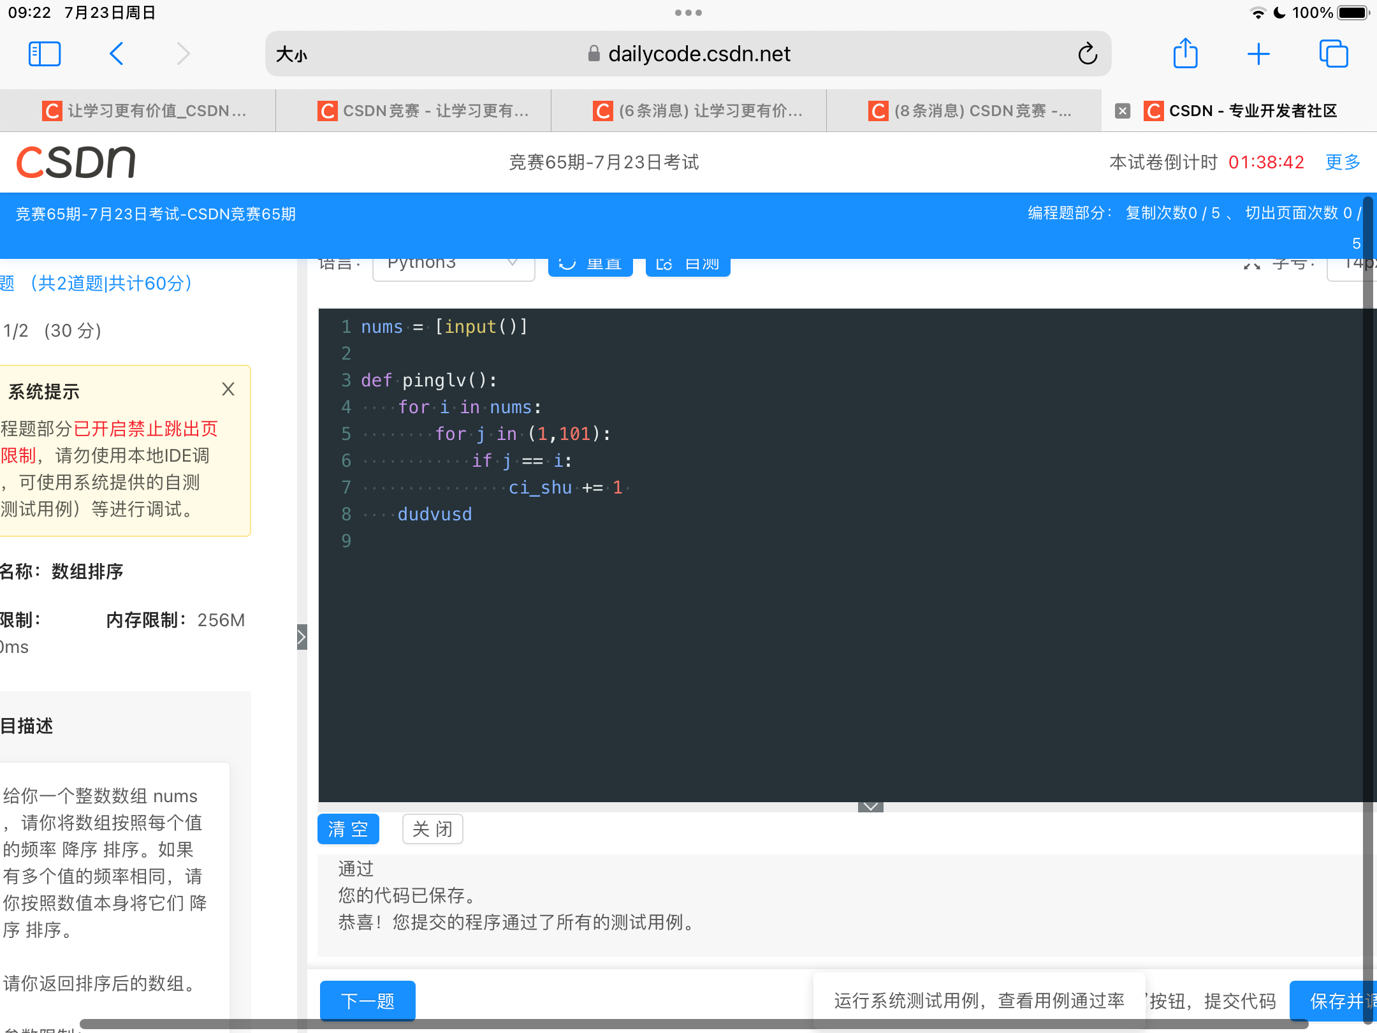Click the 关闭 button
This screenshot has height=1033, width=1377.
pos(432,829)
